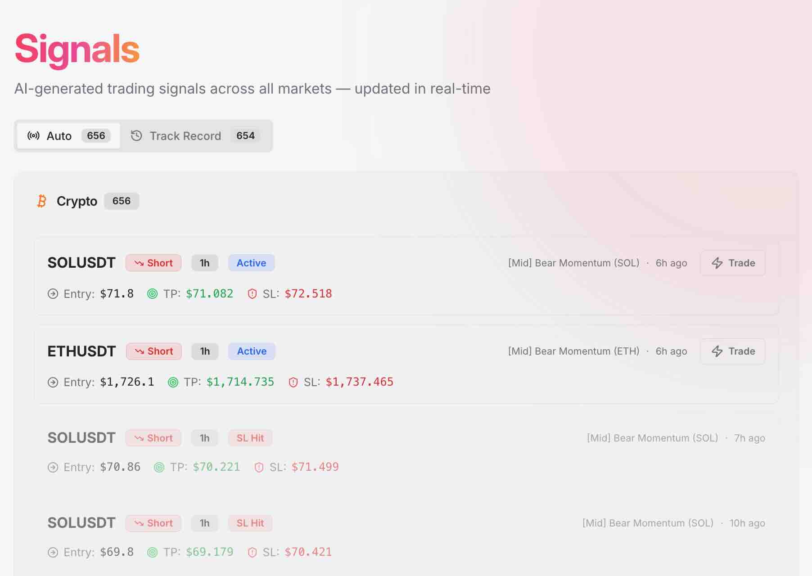Click the broadcast icon in Auto tab
The width and height of the screenshot is (812, 576).
coord(34,136)
